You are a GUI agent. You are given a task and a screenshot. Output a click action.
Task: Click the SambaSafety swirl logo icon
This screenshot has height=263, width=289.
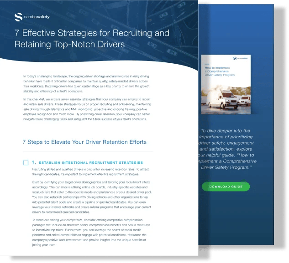[18, 17]
